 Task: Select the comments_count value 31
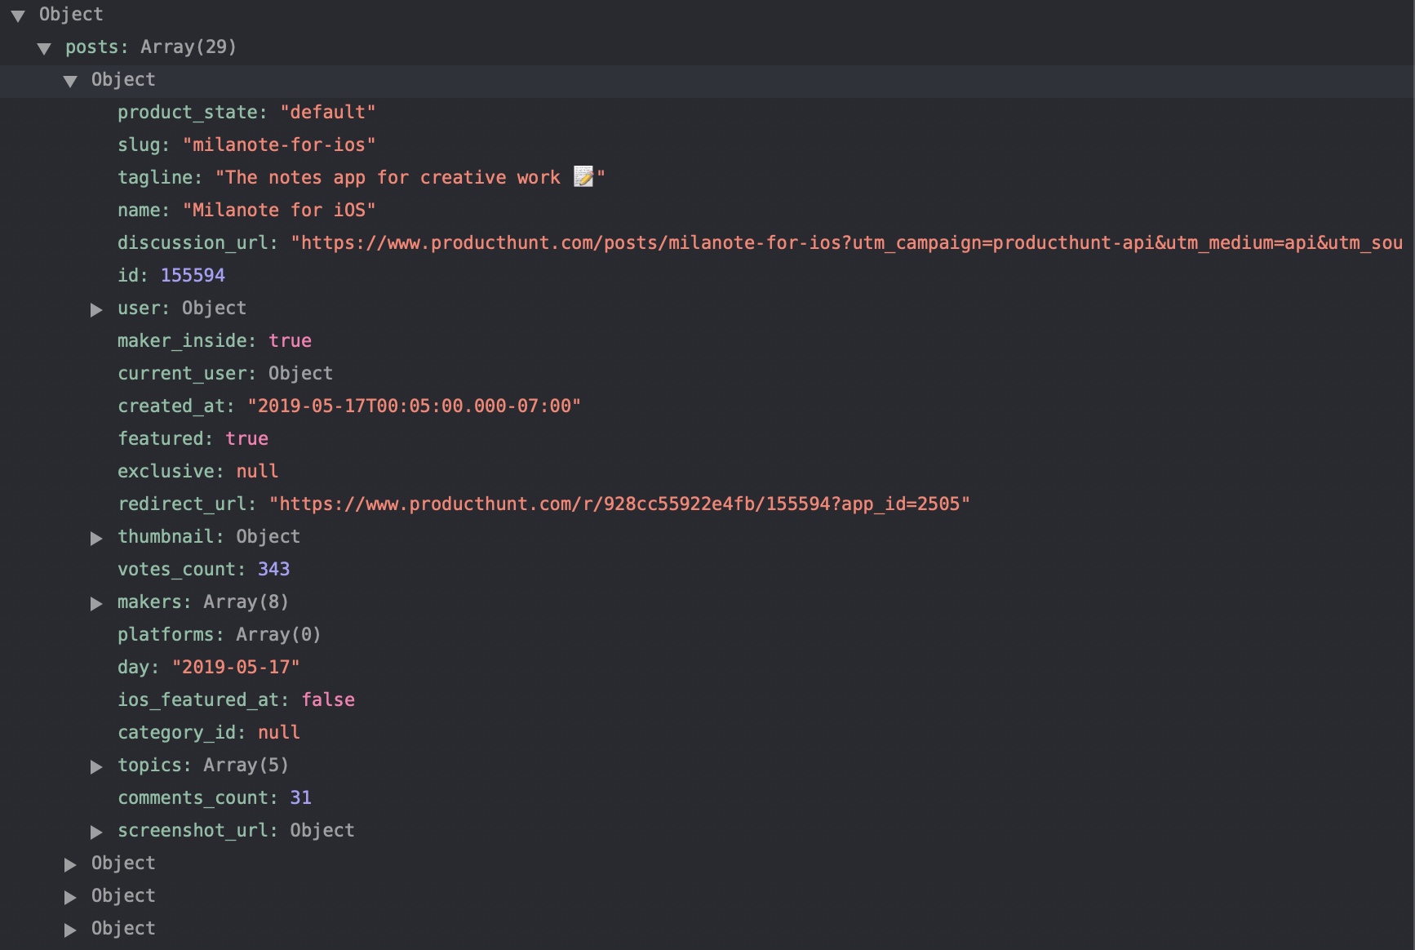(x=301, y=797)
